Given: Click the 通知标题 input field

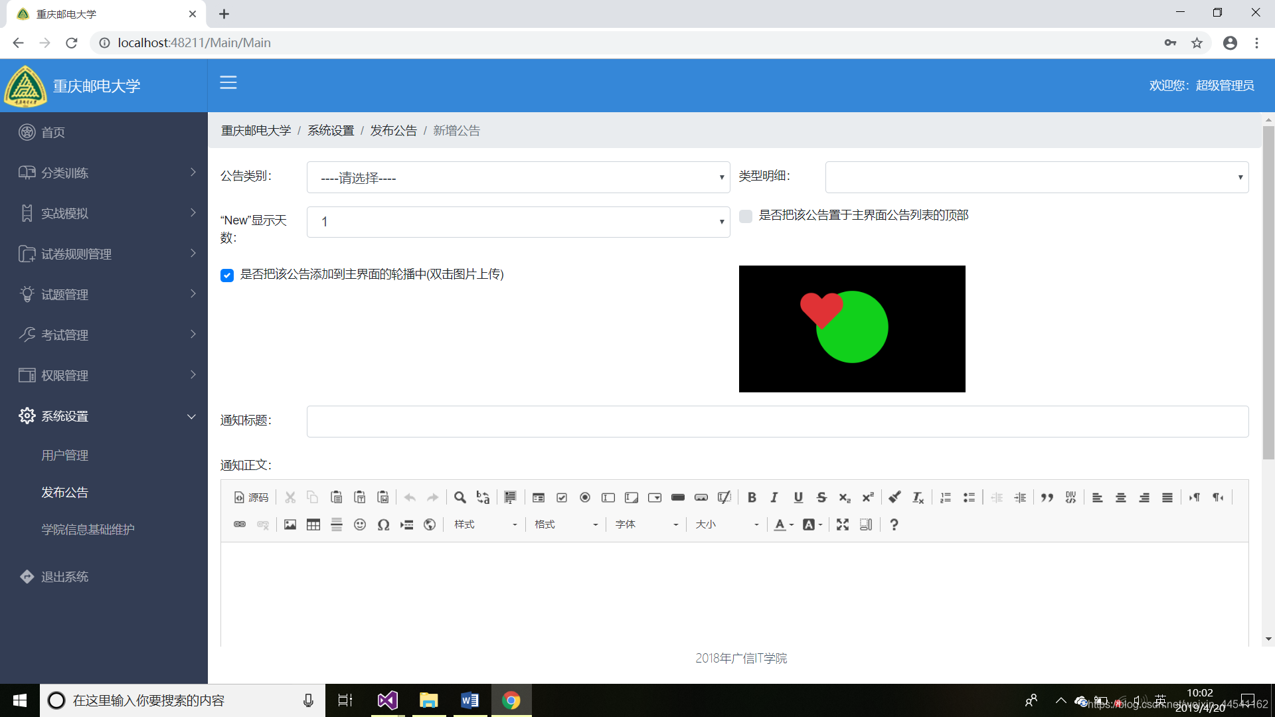Looking at the screenshot, I should [x=777, y=422].
